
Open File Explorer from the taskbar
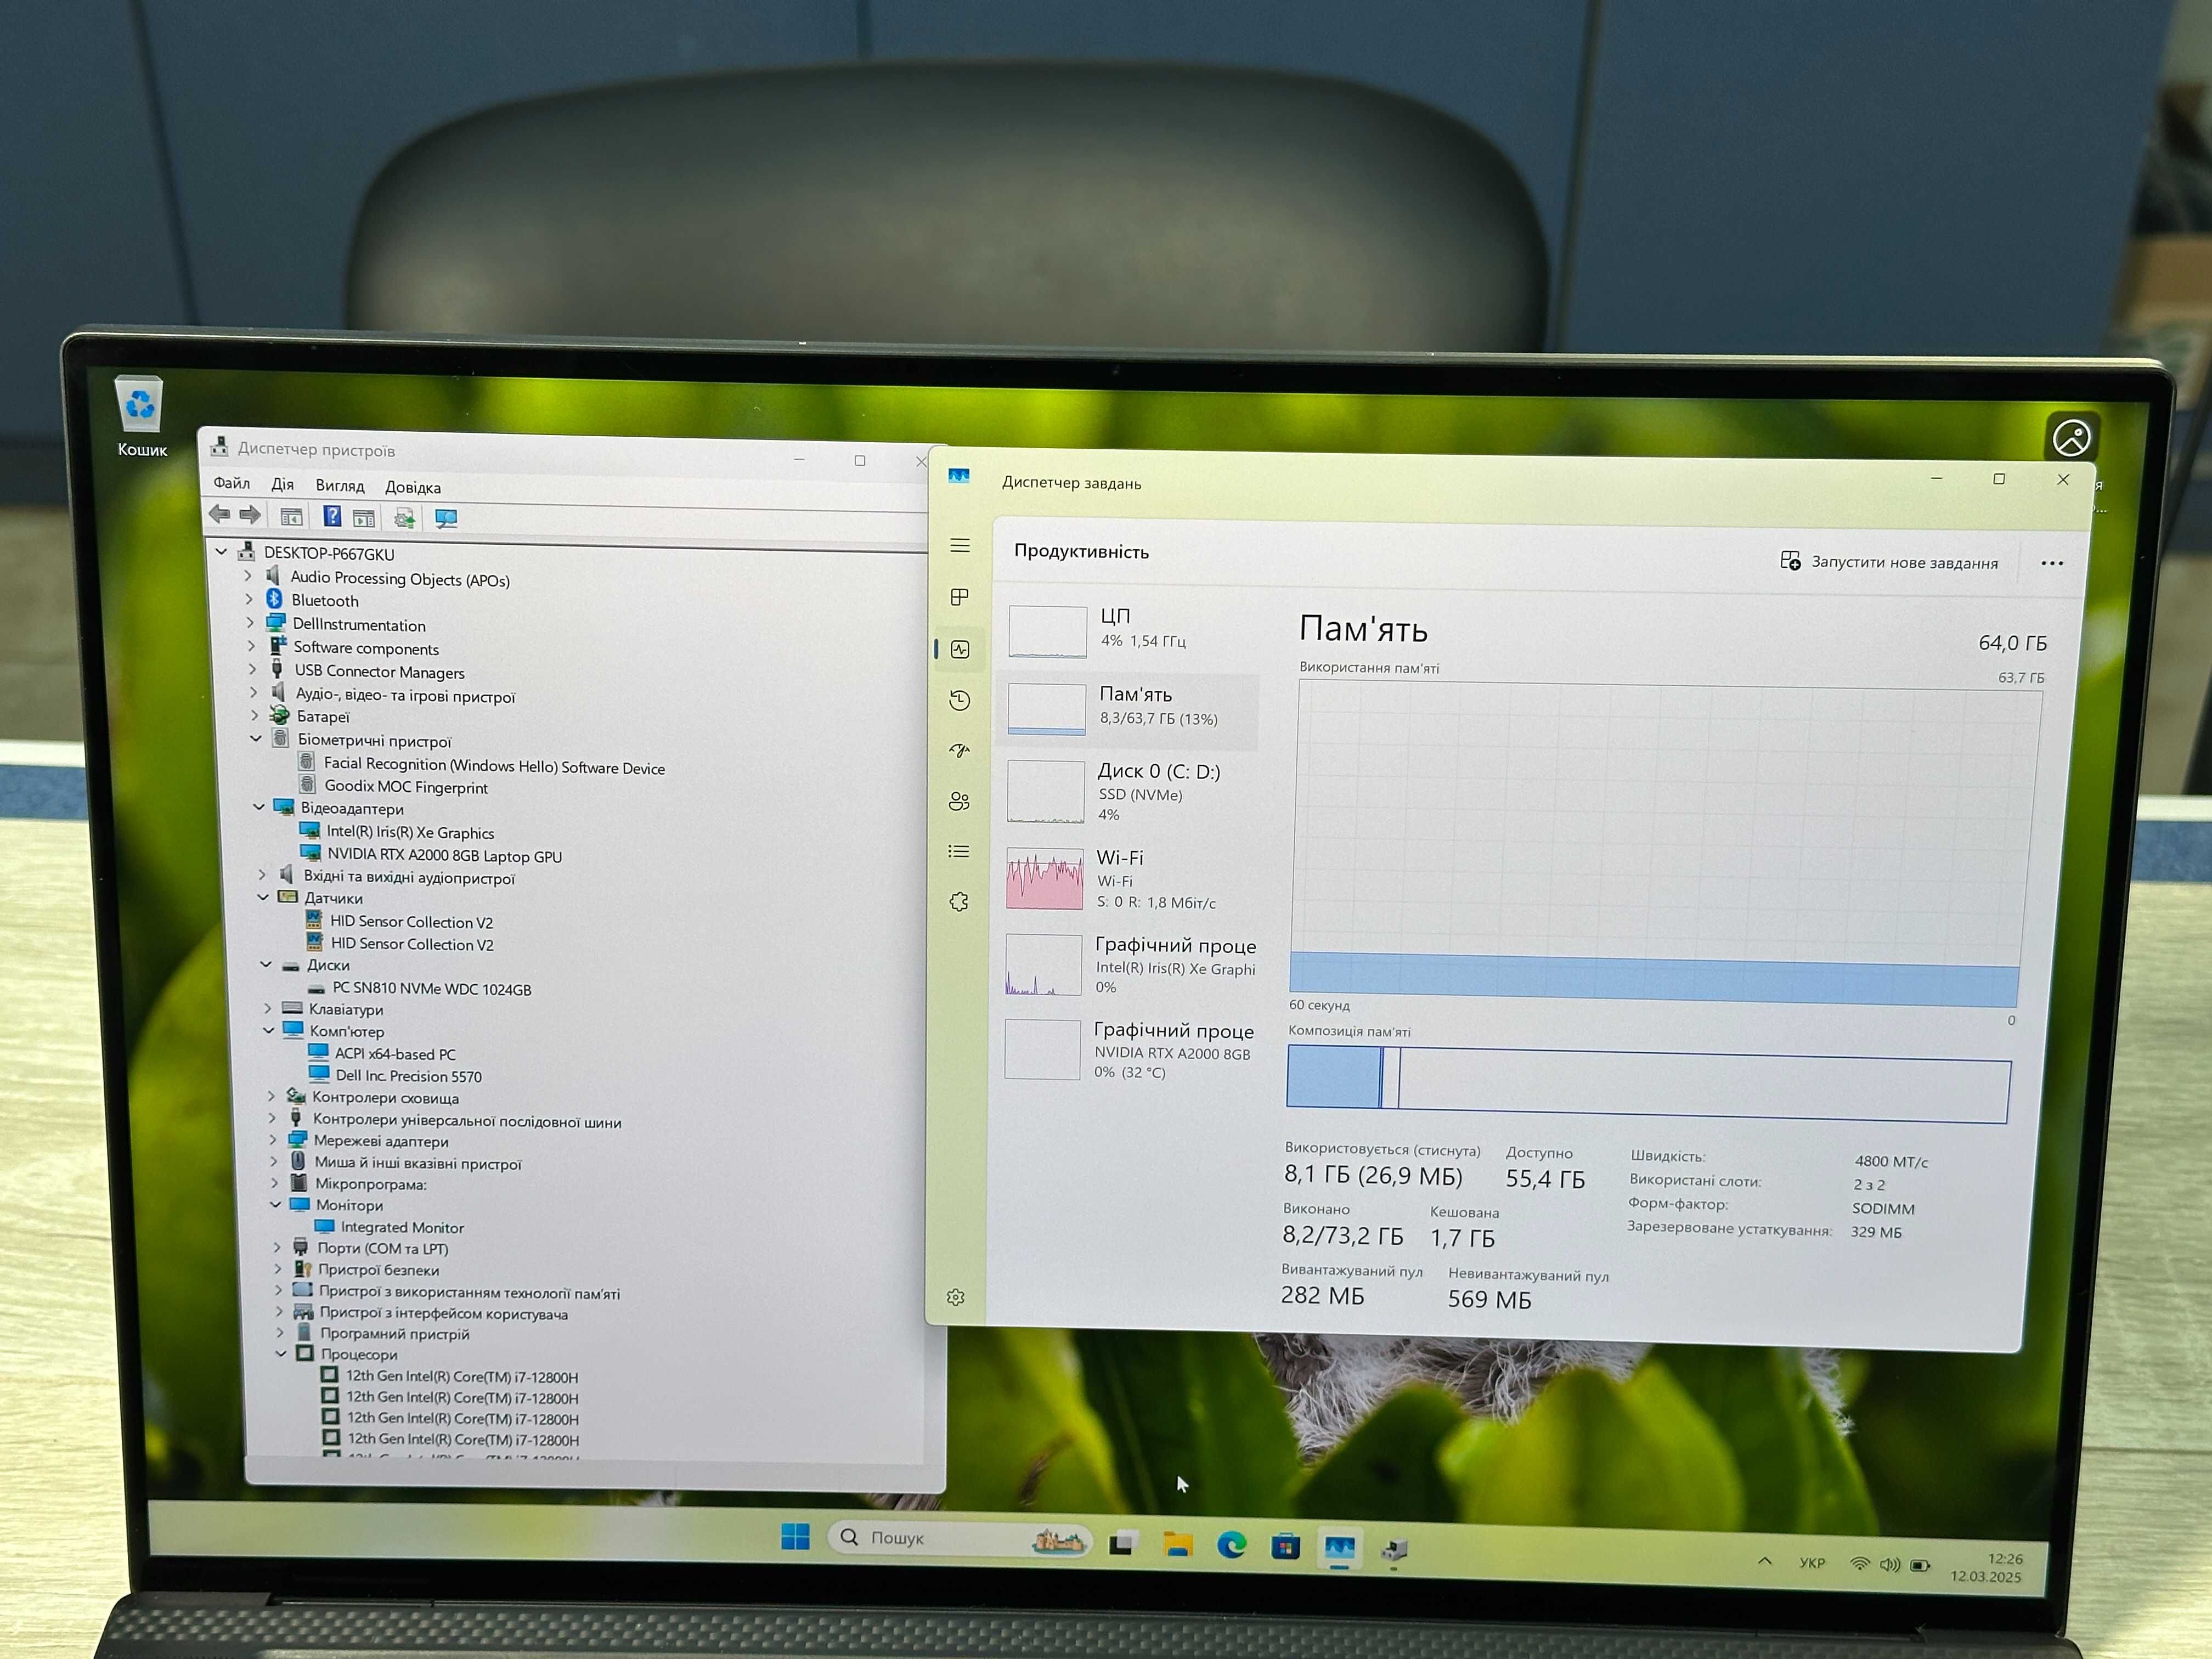1178,1545
